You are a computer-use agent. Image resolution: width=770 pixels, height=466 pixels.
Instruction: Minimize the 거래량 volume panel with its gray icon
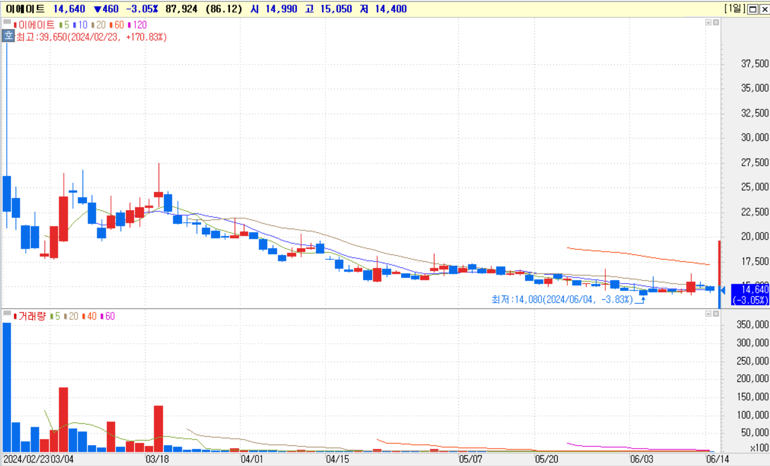(x=708, y=314)
